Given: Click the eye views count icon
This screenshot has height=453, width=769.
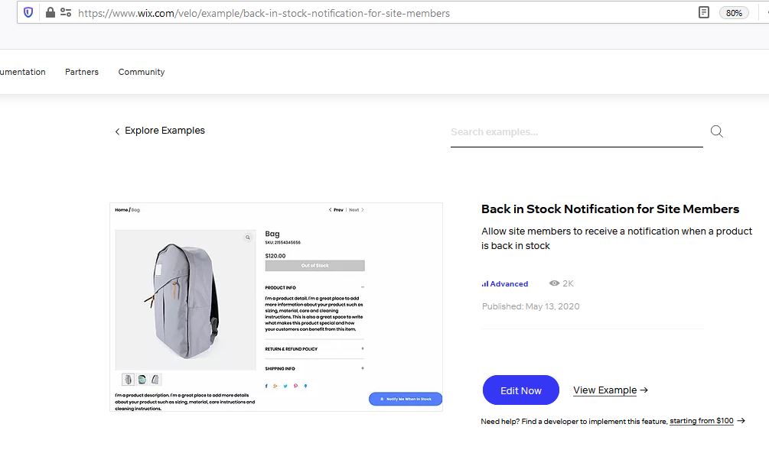Looking at the screenshot, I should click(x=554, y=283).
